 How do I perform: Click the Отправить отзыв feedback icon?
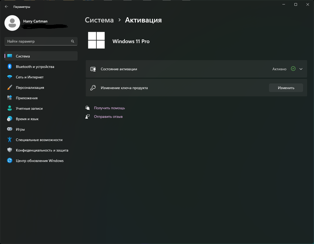pyautogui.click(x=88, y=117)
